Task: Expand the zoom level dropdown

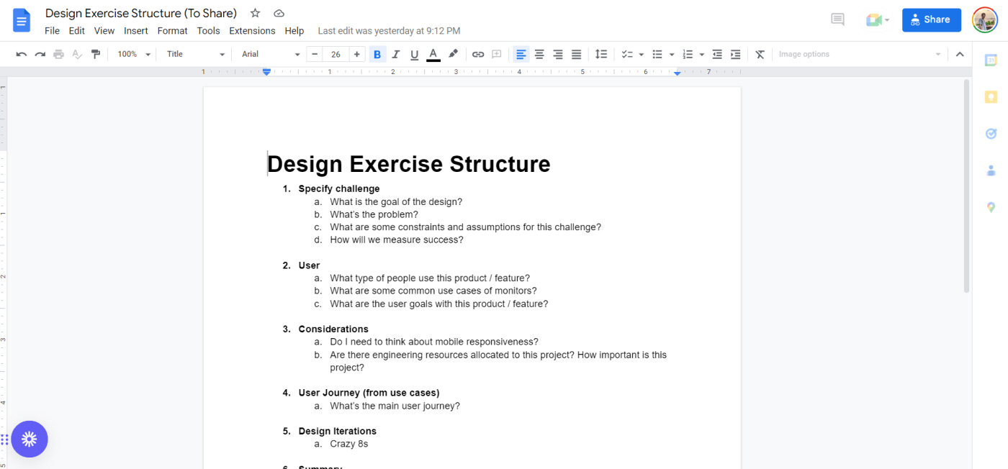Action: coord(132,54)
